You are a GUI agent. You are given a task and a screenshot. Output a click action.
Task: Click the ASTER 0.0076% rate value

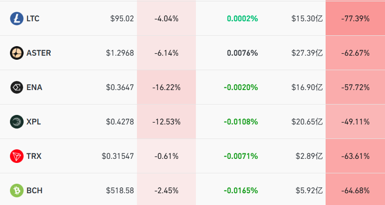242,53
